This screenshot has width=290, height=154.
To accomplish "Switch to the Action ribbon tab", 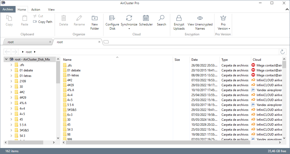I will point(36,9).
